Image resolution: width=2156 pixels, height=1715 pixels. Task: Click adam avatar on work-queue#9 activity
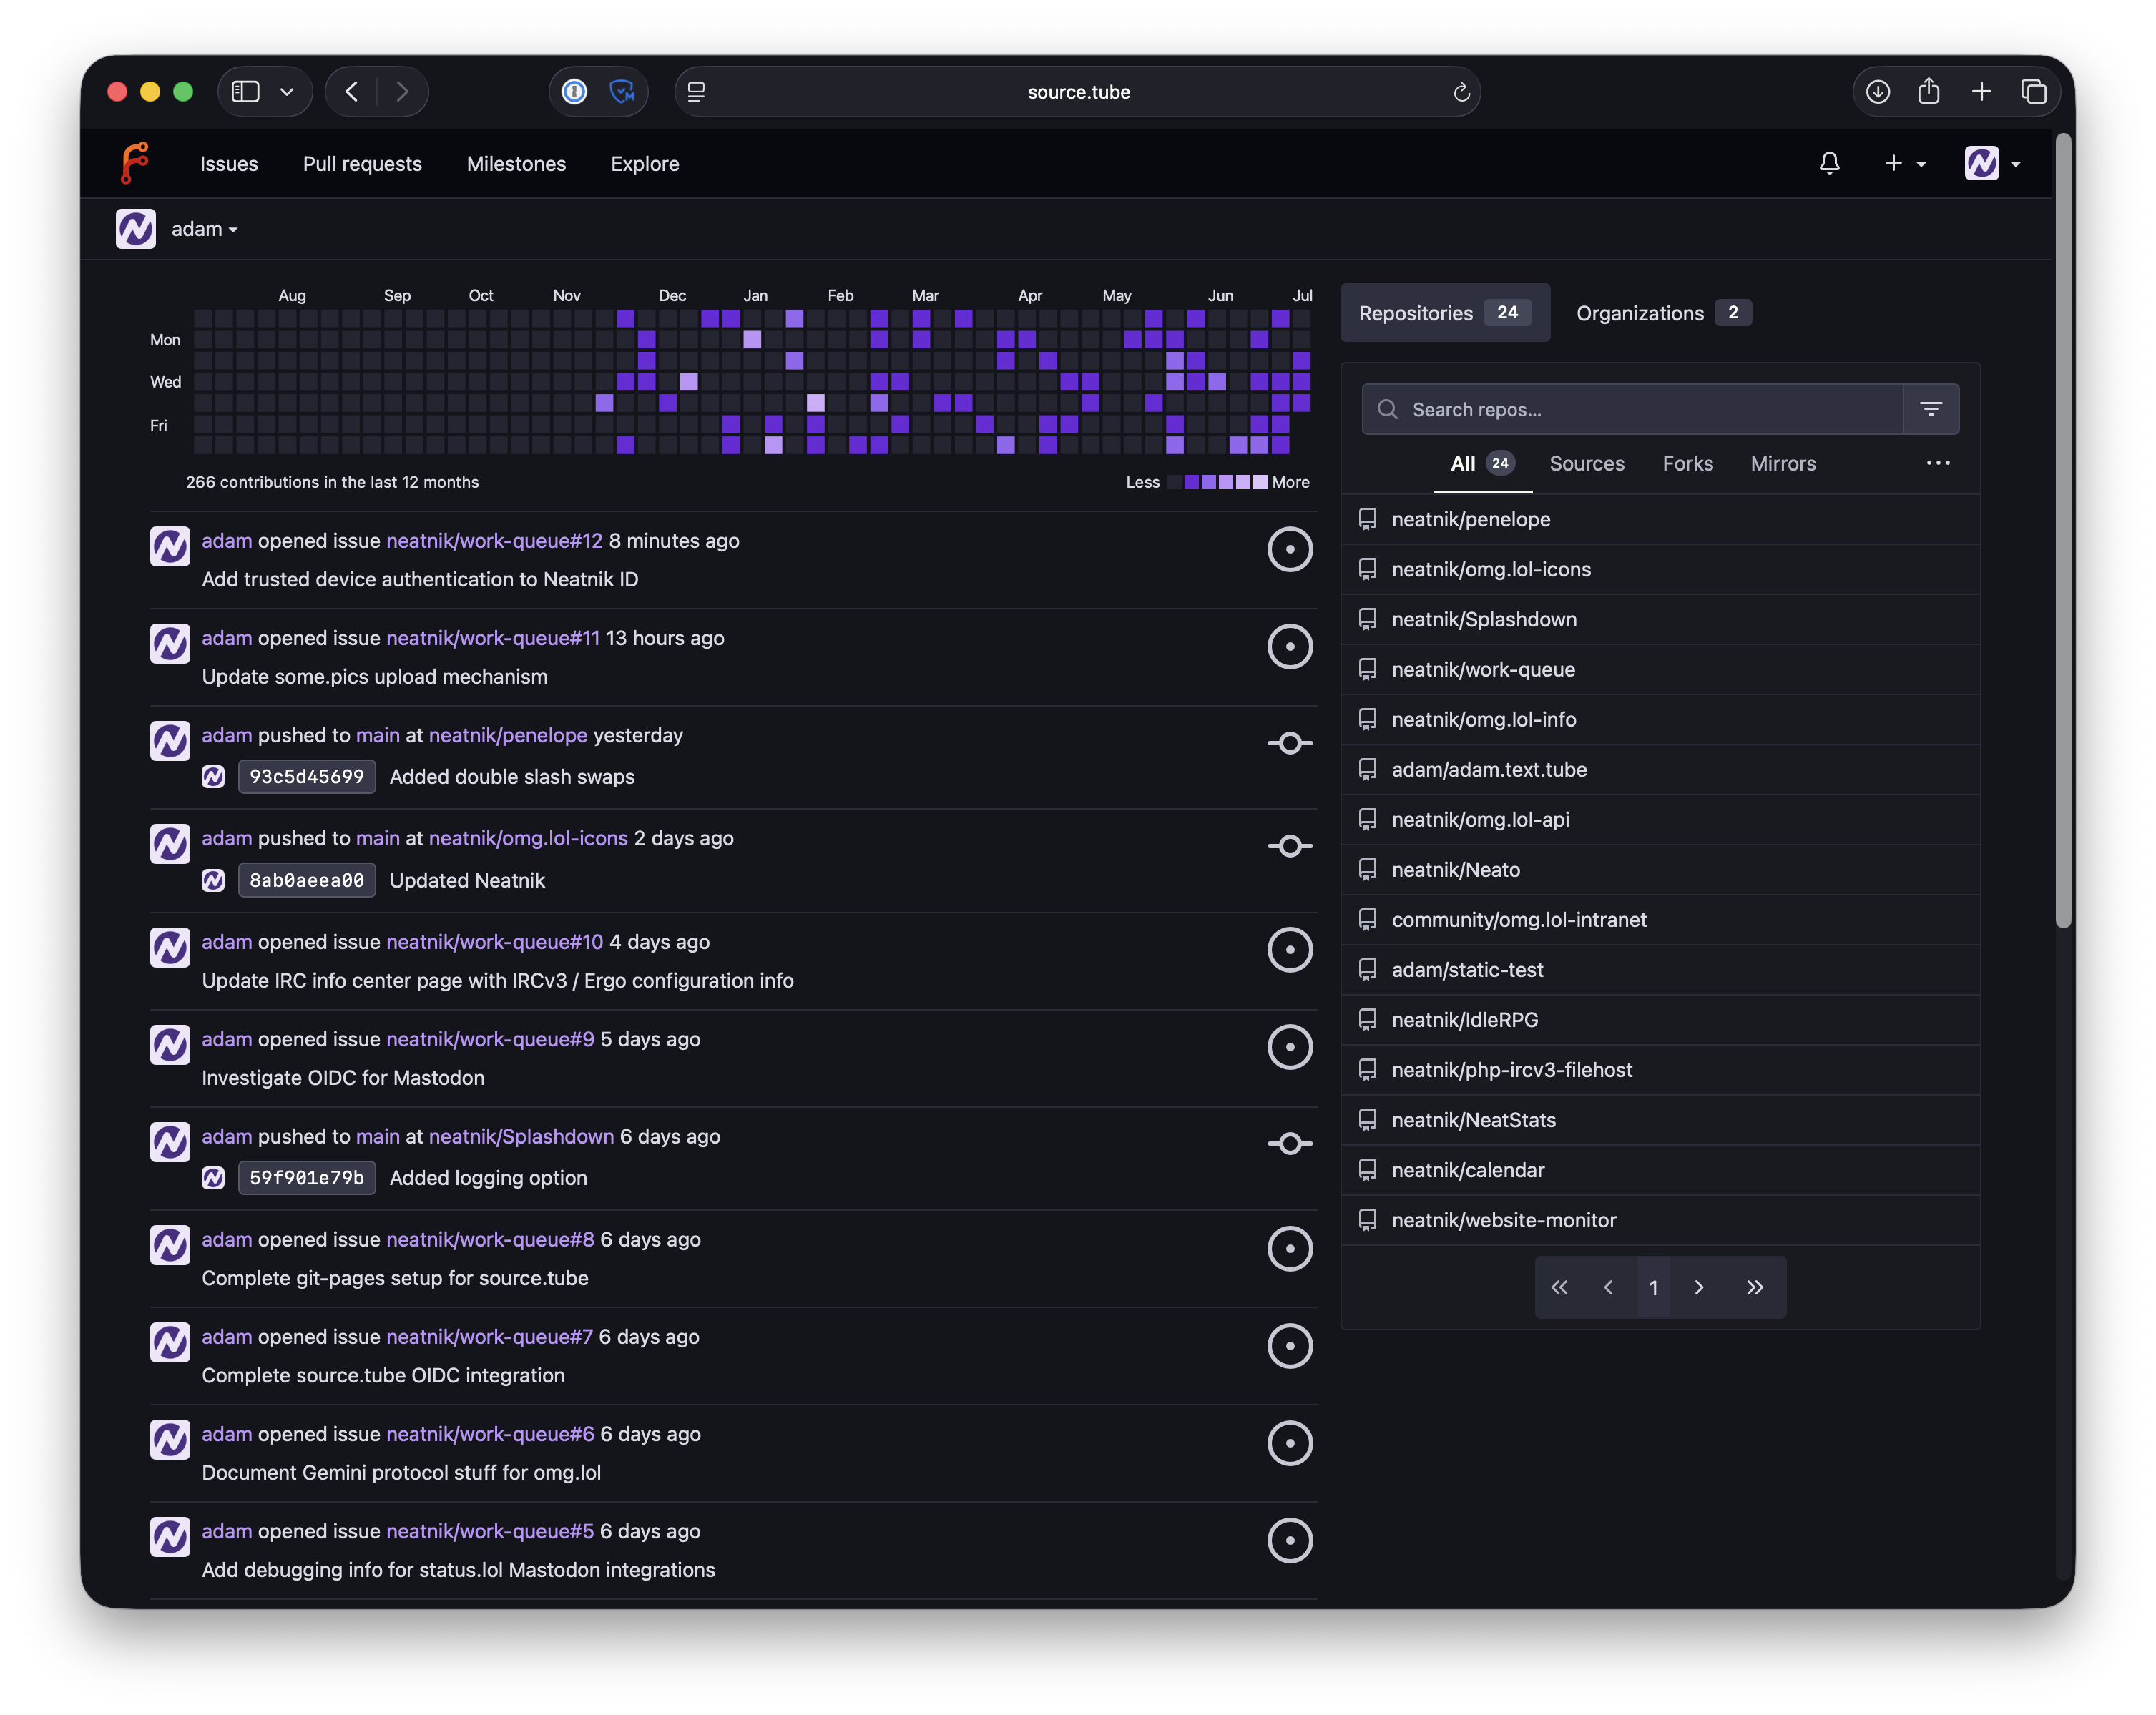(170, 1045)
